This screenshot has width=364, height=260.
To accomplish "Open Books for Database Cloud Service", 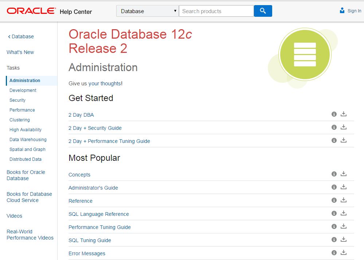I will 29,197.
